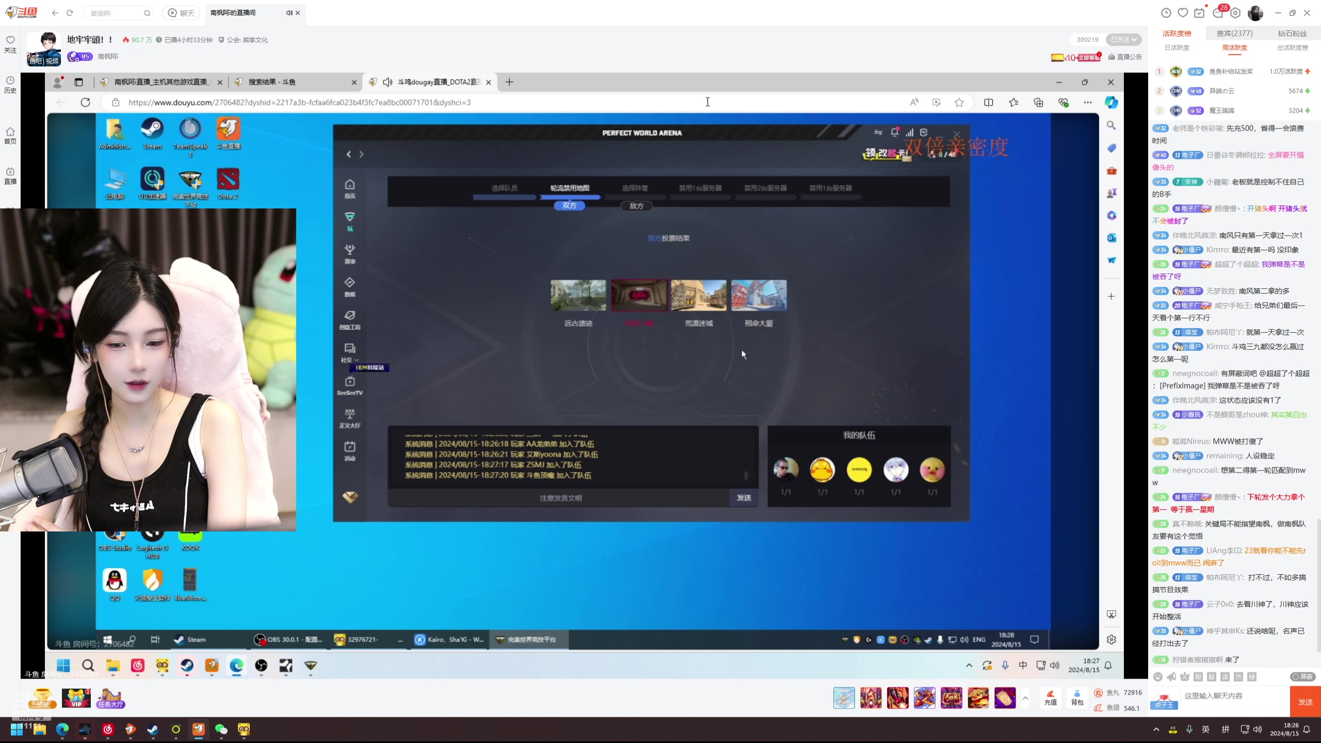
Task: Click the megaphone broadcast icon under chat
Action: tap(1171, 676)
